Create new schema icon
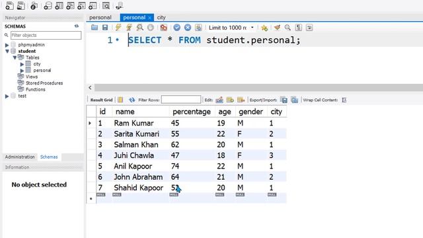This screenshot has height=238, width=423. [x=48, y=5]
